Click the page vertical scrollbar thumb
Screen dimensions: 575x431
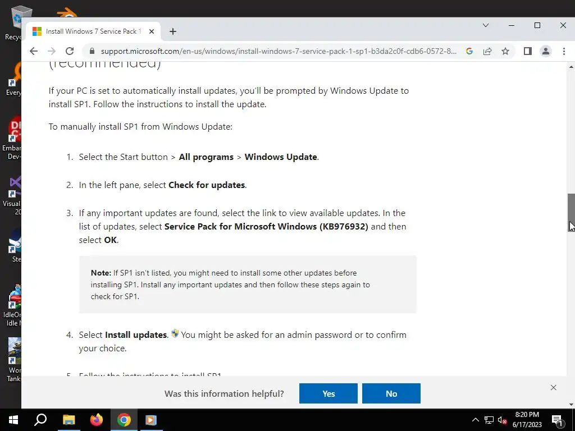pyautogui.click(x=571, y=213)
